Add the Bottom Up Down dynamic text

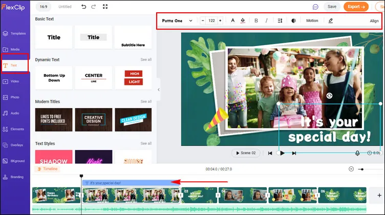(54, 78)
